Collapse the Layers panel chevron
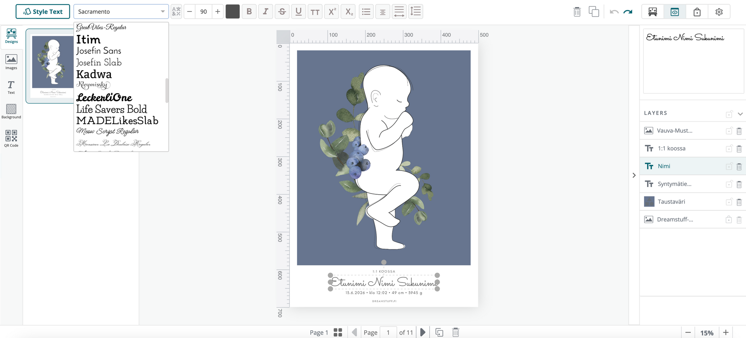746x338 pixels. coord(740,114)
